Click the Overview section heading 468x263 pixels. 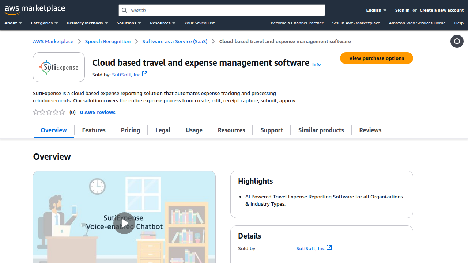pos(52,157)
